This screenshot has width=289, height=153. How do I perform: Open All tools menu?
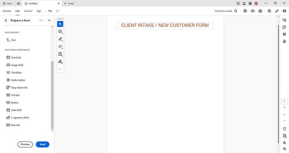[x=7, y=11]
